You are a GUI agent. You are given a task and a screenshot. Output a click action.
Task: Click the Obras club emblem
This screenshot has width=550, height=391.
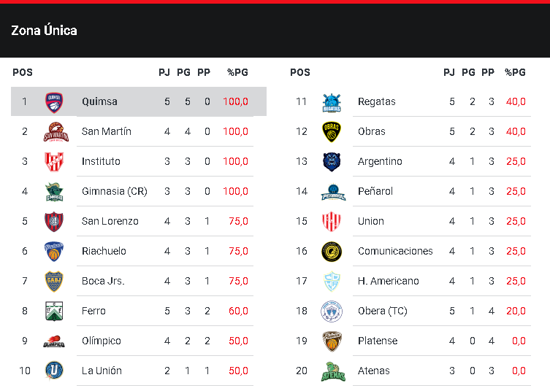point(332,131)
